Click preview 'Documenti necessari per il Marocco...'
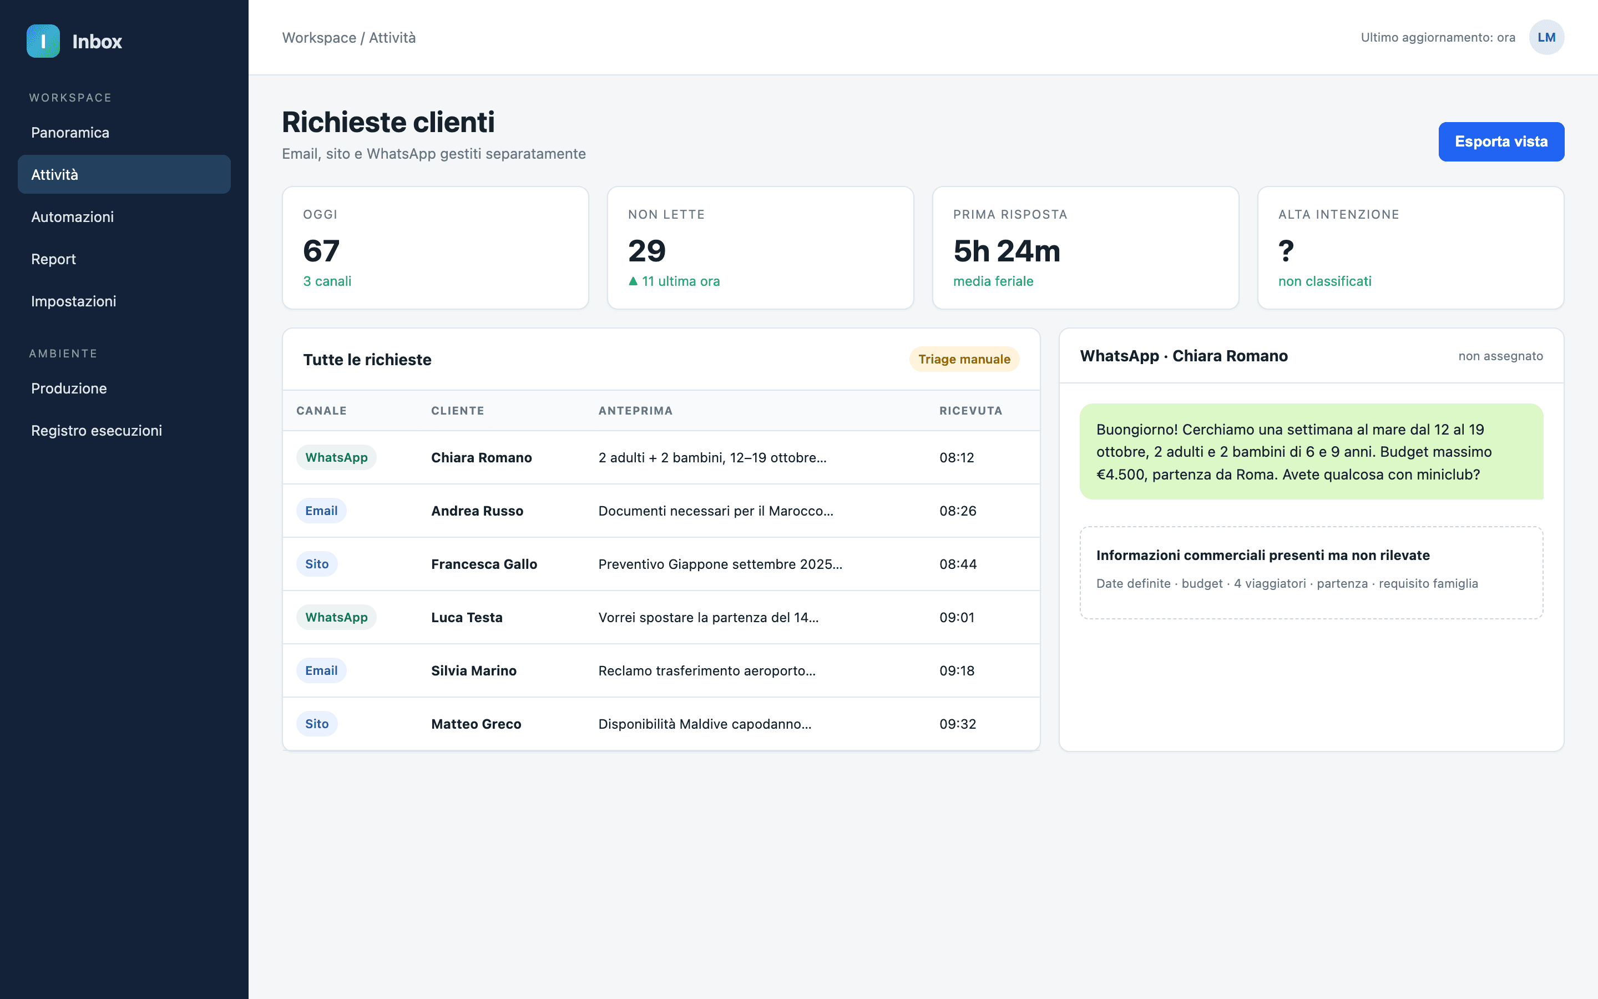The height and width of the screenshot is (999, 1598). tap(716, 511)
